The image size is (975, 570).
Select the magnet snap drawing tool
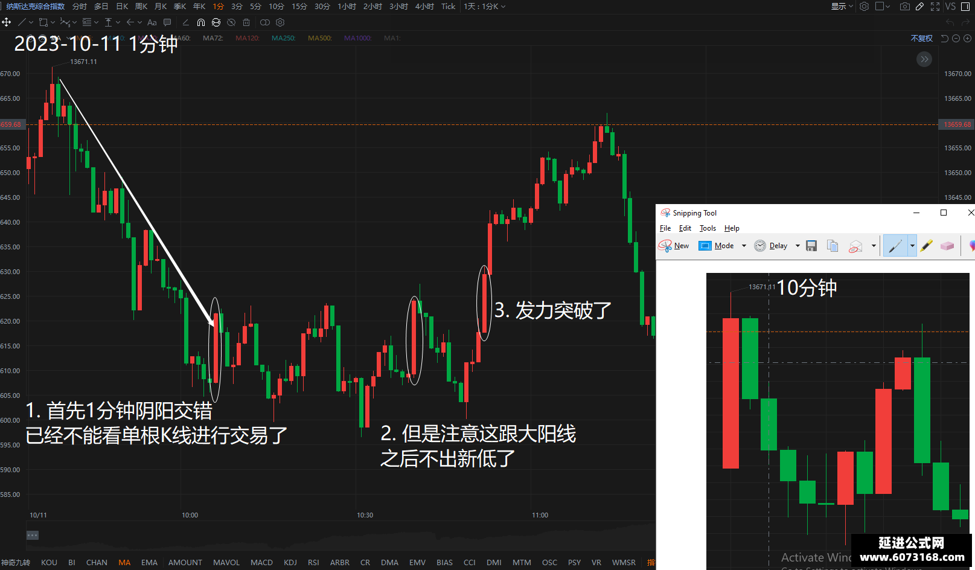pyautogui.click(x=201, y=22)
